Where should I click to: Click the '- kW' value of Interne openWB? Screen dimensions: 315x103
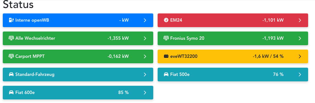tap(124, 20)
